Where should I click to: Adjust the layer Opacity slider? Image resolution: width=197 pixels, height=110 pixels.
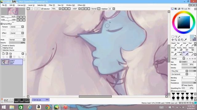[17, 43]
